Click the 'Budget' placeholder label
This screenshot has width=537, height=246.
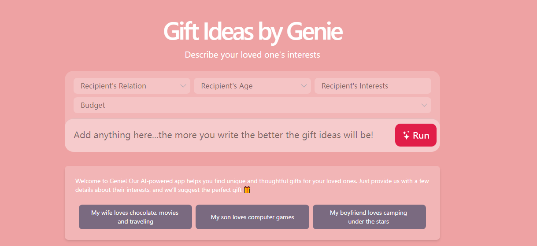click(93, 105)
